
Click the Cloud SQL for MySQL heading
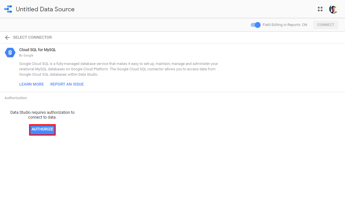click(38, 50)
